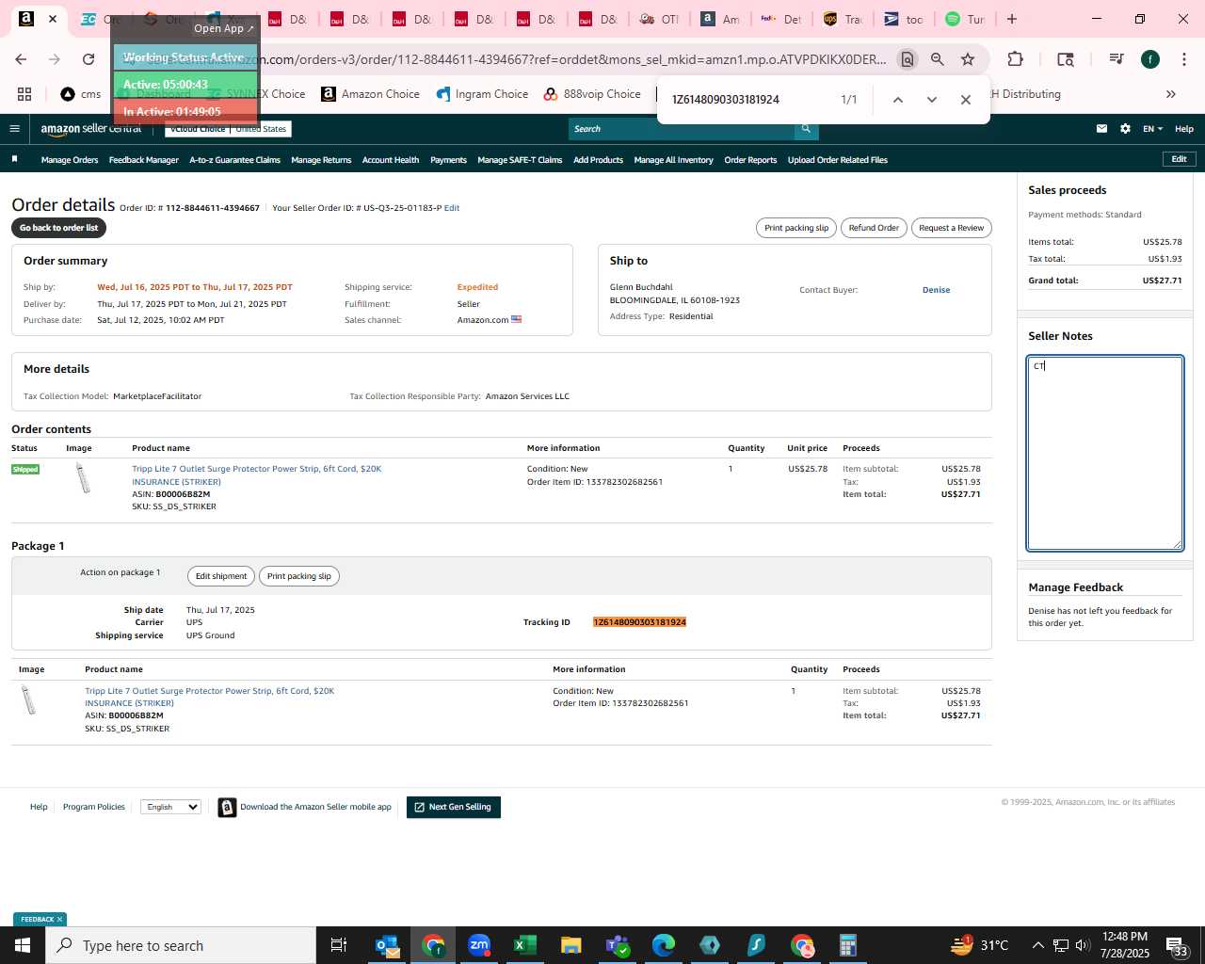Open Zoom from the taskbar
Viewport: 1205px width, 964px height.
(479, 945)
